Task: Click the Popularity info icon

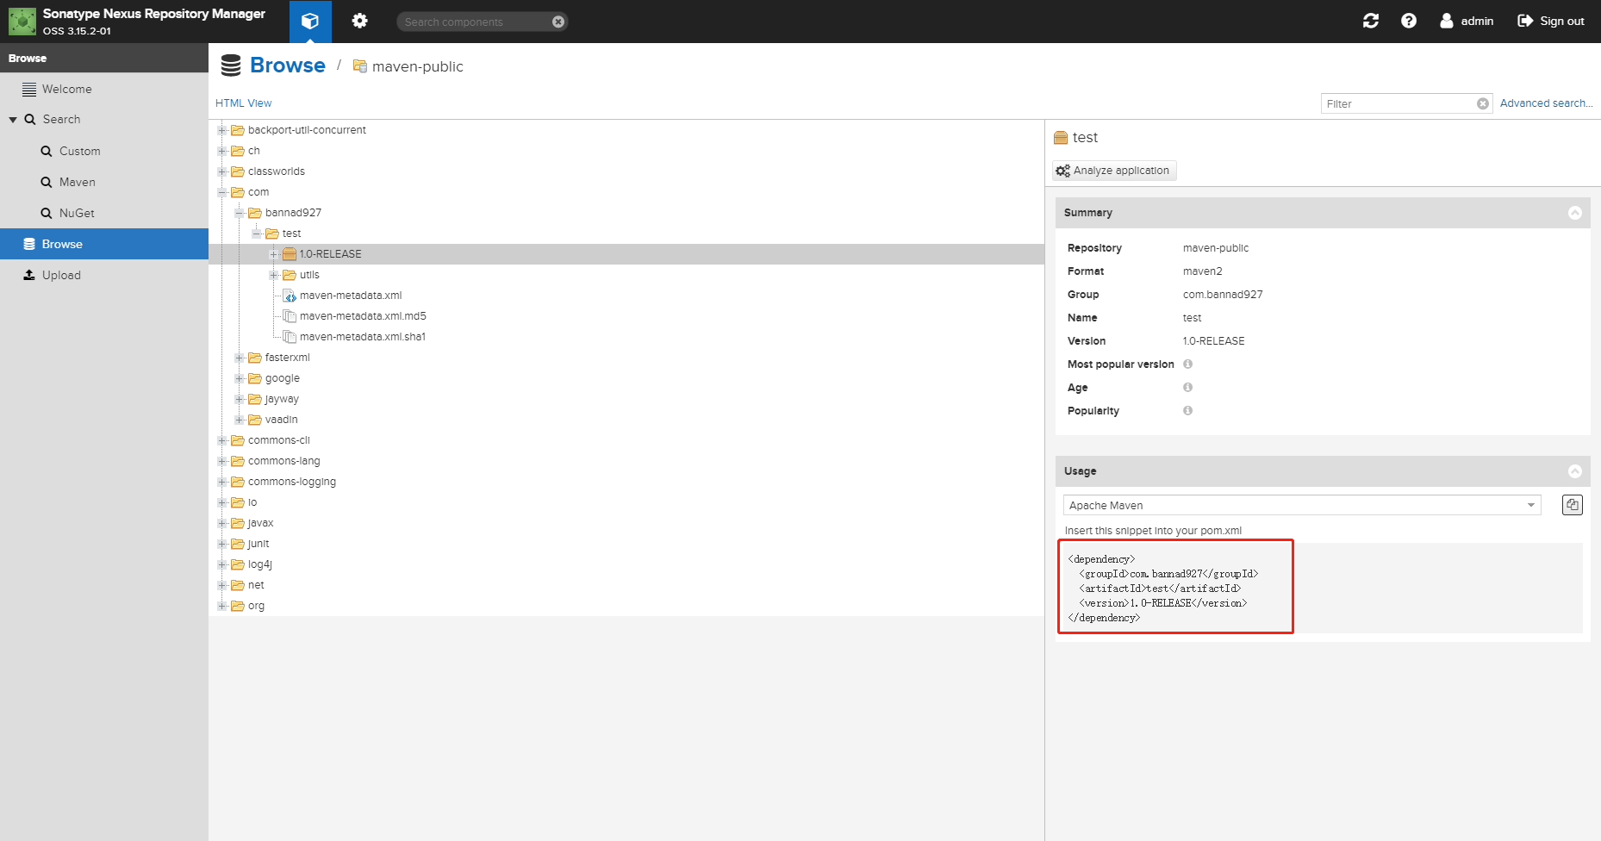Action: (x=1187, y=411)
